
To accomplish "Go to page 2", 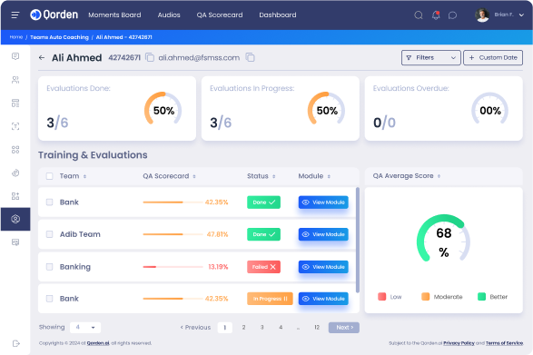I will coord(243,328).
